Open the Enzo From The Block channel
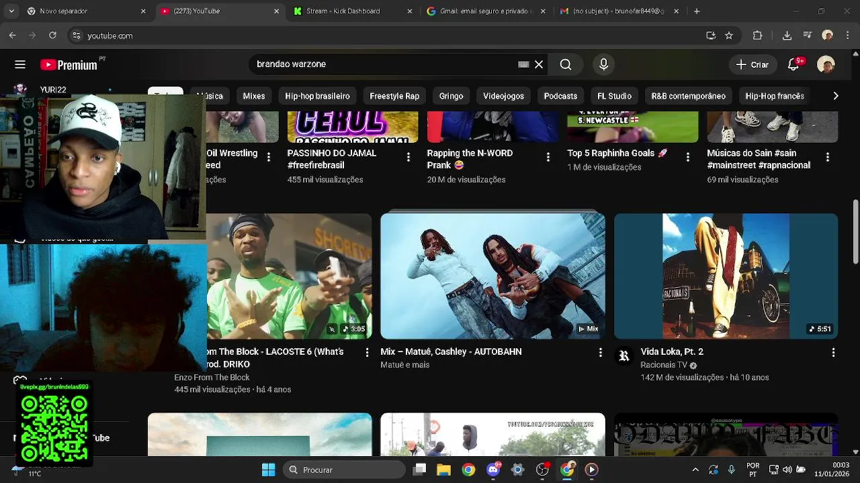 coord(212,378)
